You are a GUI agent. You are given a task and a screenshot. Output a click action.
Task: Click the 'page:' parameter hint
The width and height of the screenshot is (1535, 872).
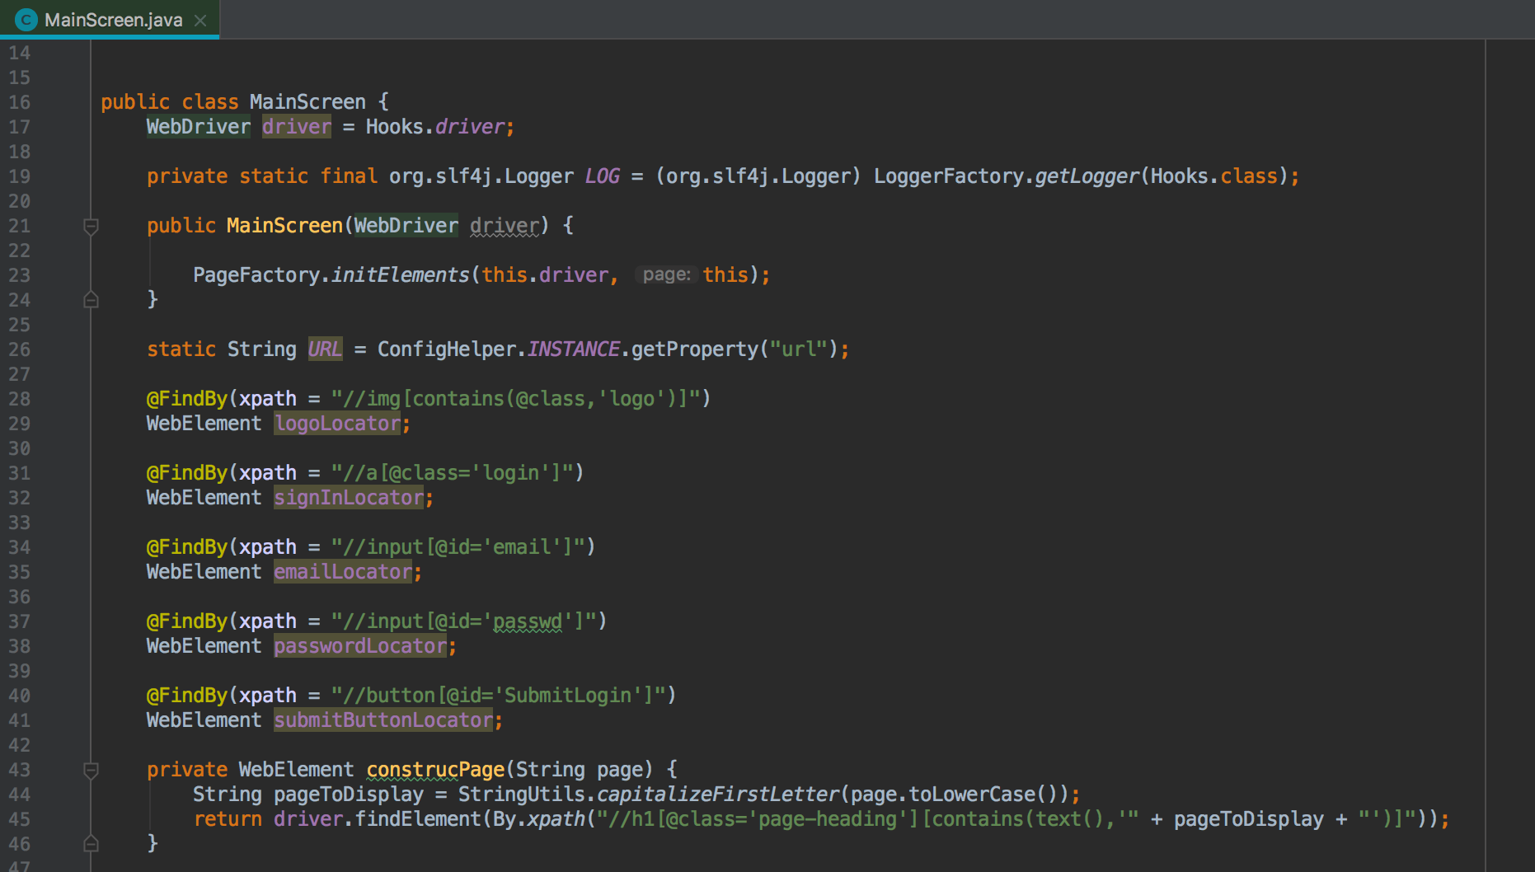click(666, 274)
